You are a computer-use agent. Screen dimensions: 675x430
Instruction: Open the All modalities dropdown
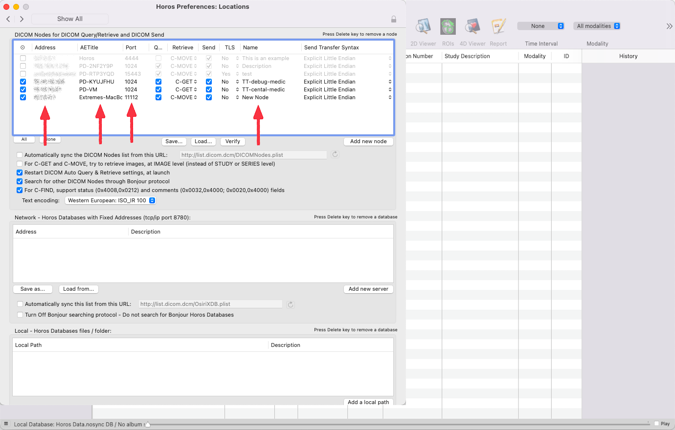[x=597, y=25]
